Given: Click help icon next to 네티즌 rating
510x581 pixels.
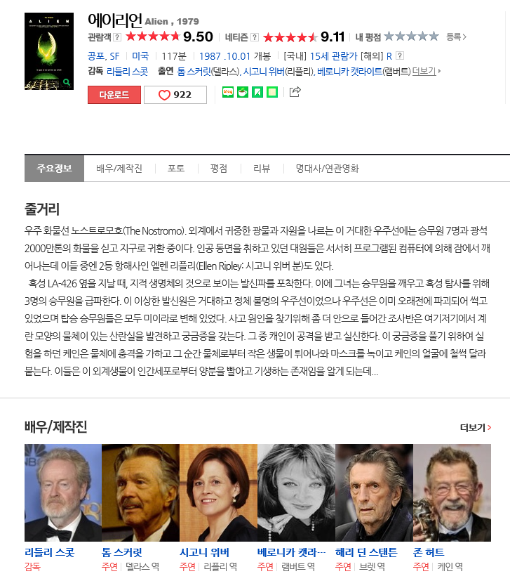Looking at the screenshot, I should coord(255,37).
